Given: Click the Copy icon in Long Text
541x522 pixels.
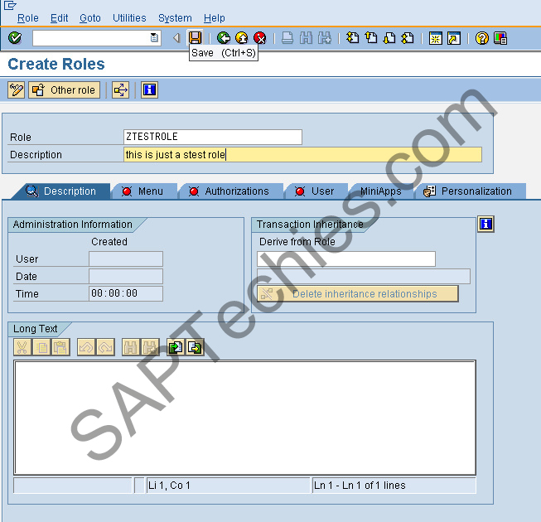Looking at the screenshot, I should [x=41, y=347].
